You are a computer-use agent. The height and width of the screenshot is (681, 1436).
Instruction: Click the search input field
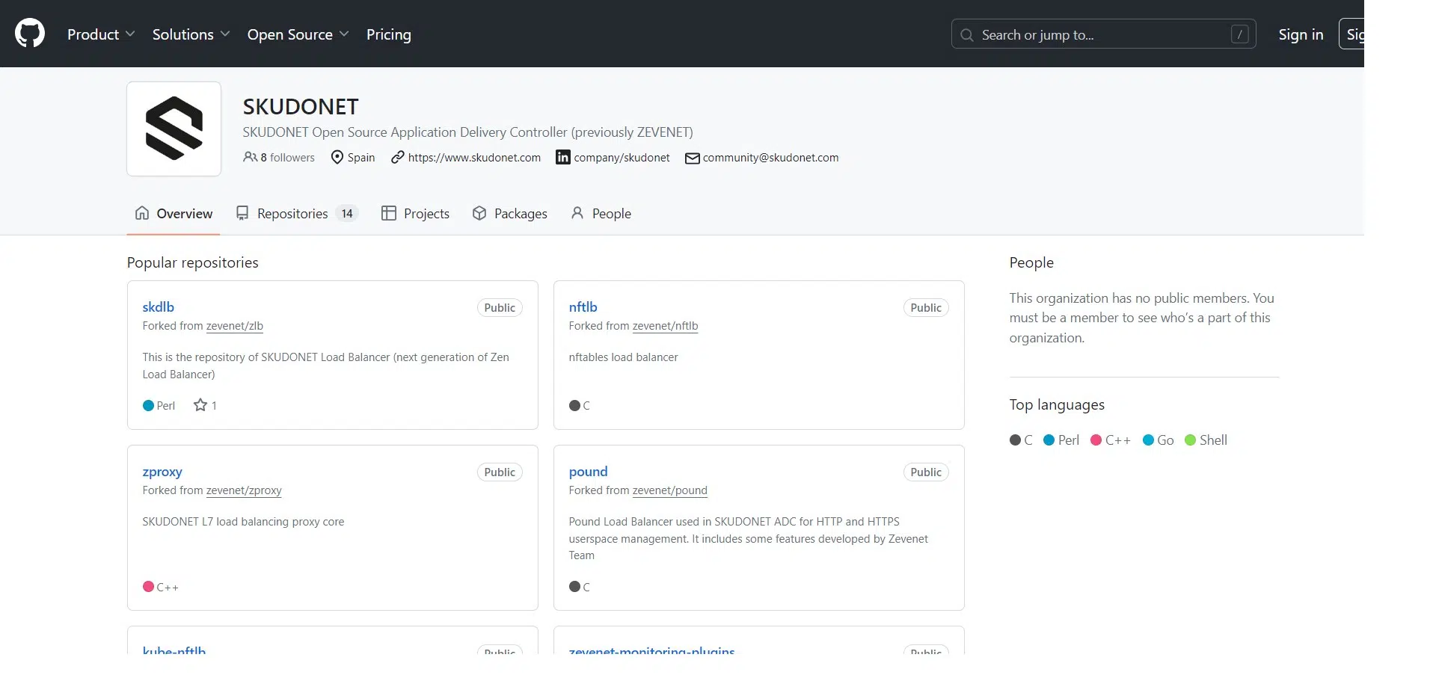[x=1102, y=34]
